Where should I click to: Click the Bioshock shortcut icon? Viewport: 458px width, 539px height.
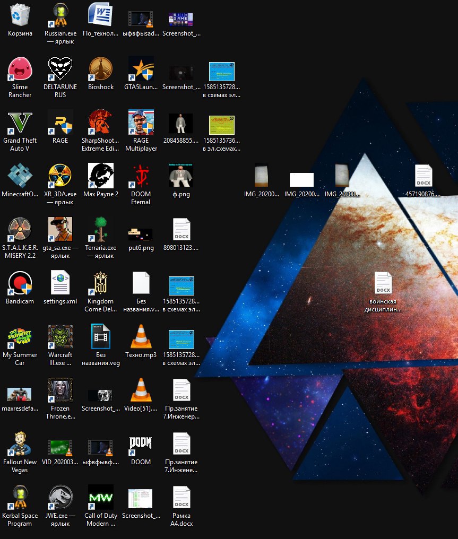point(100,69)
